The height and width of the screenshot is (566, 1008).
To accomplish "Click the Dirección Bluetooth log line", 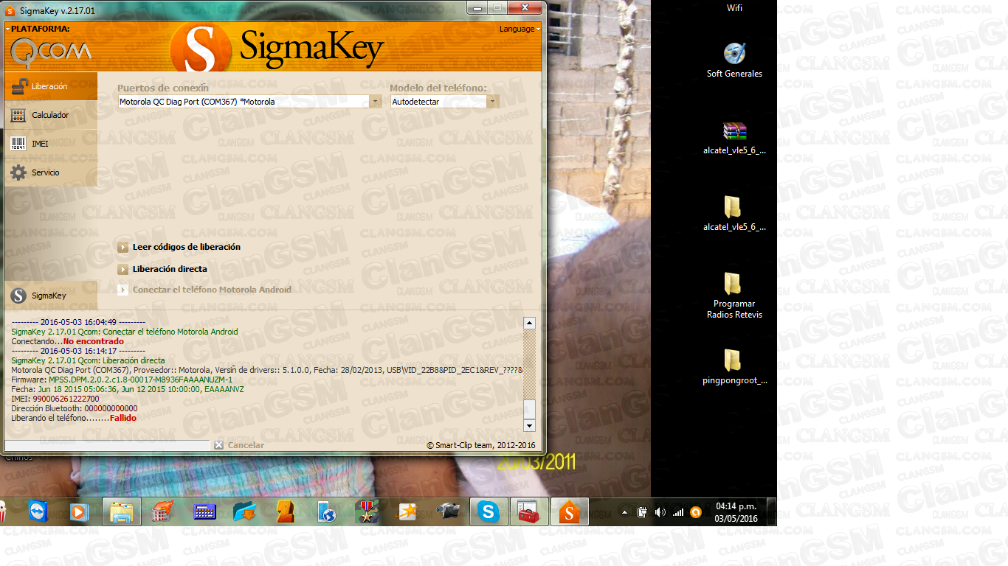I will (x=75, y=408).
